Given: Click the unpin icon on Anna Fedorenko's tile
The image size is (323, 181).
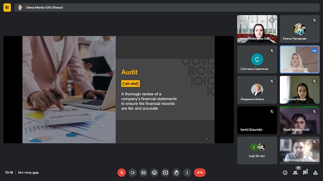Looking at the screenshot, I should pos(272,20).
